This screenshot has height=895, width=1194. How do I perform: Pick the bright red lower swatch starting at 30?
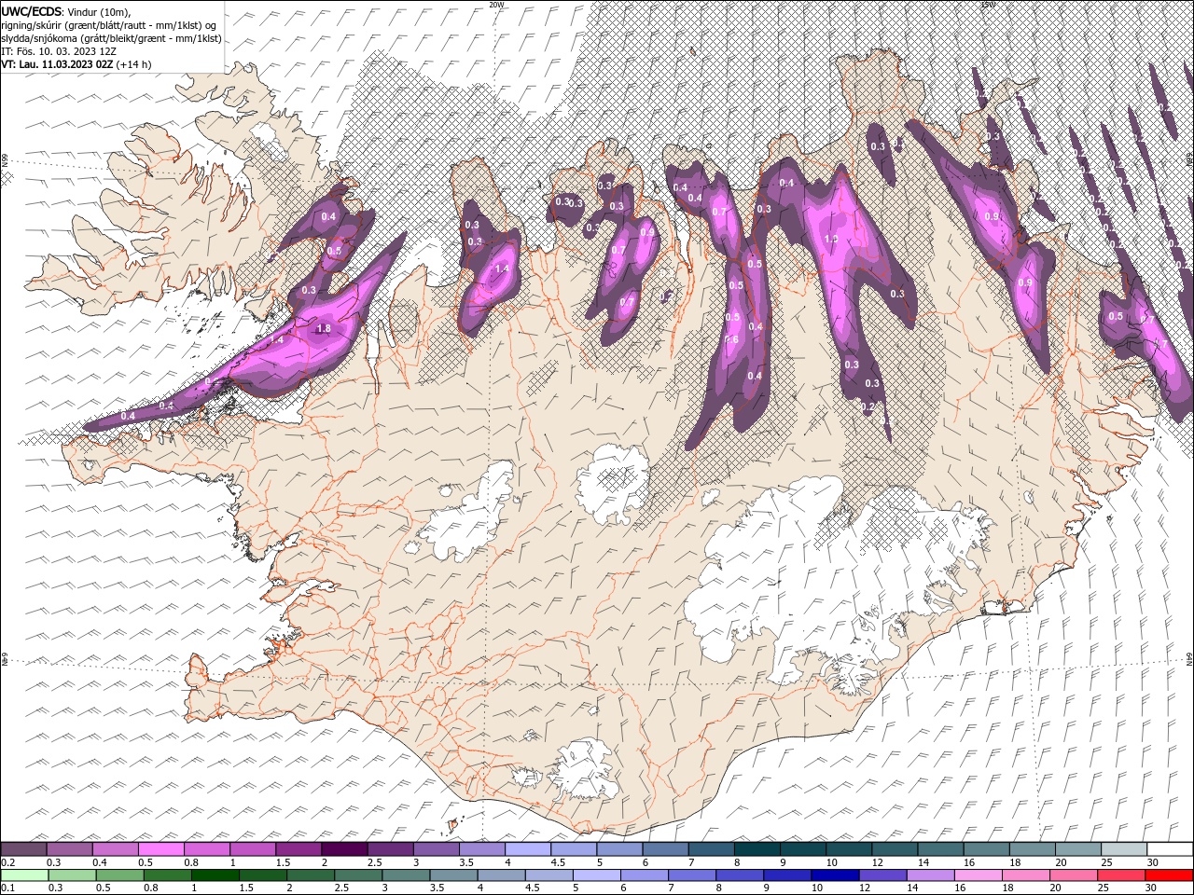[1168, 875]
